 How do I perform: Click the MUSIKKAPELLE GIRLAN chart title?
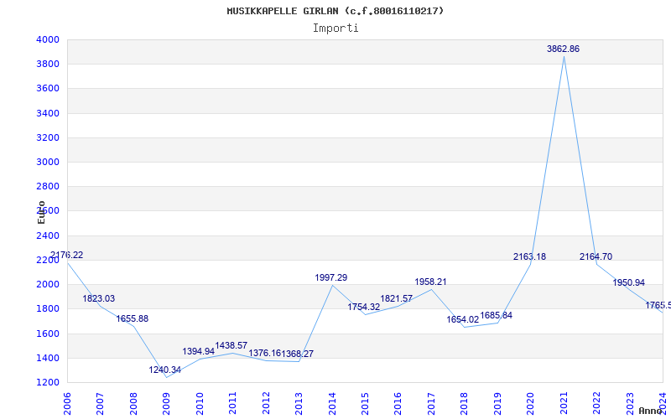pos(283,11)
